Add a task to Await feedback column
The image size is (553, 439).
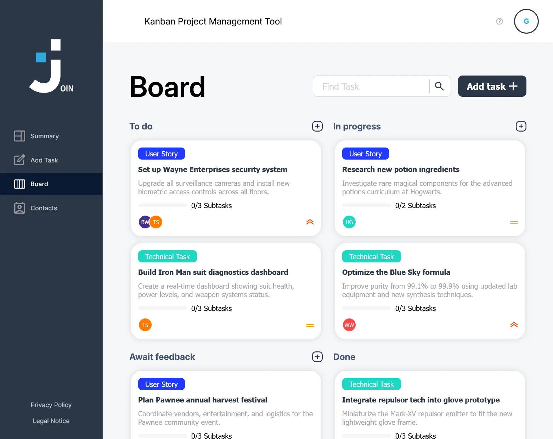[x=317, y=357]
